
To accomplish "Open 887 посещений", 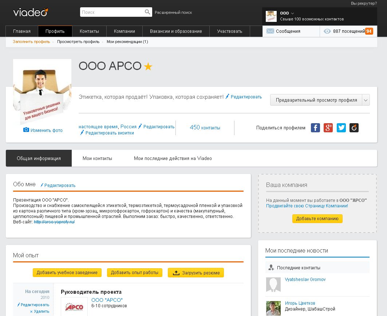I will (x=348, y=31).
